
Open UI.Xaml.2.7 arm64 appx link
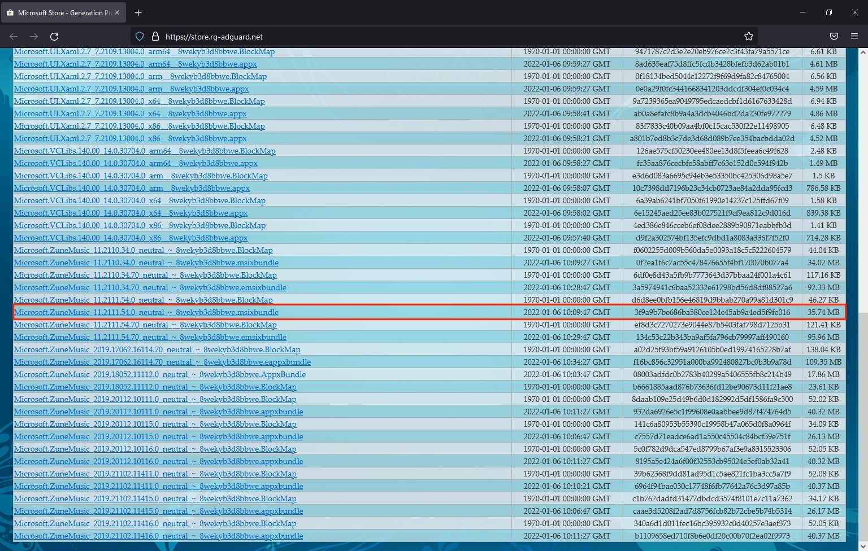136,64
